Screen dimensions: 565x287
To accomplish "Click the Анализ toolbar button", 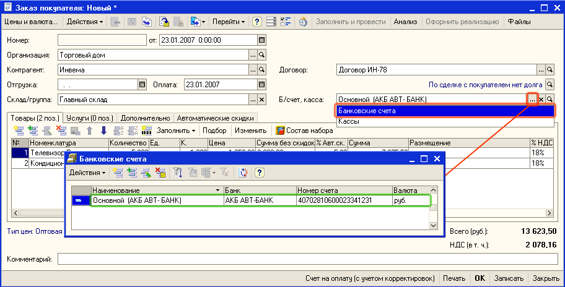I will (405, 22).
